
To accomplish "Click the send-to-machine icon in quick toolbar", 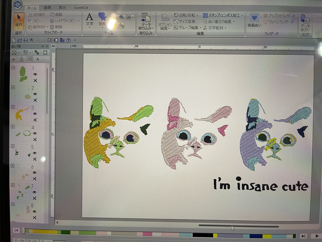I will tap(62, 40).
